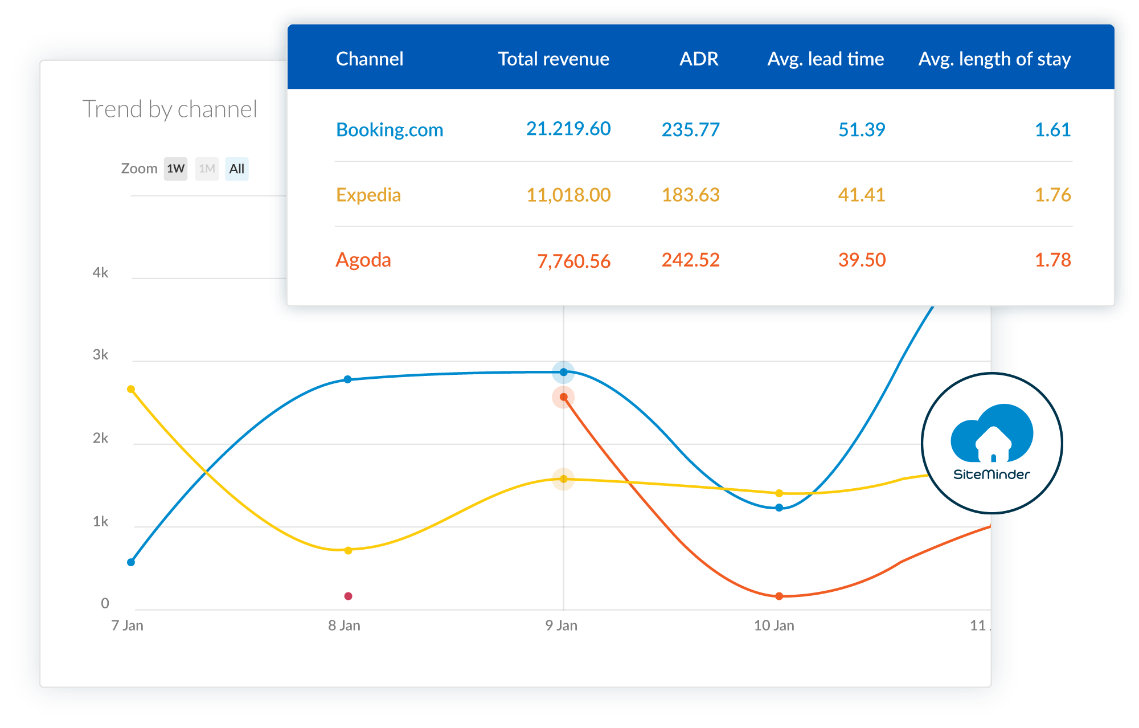1139x728 pixels.
Task: Click the Trend by channel title
Action: (170, 109)
